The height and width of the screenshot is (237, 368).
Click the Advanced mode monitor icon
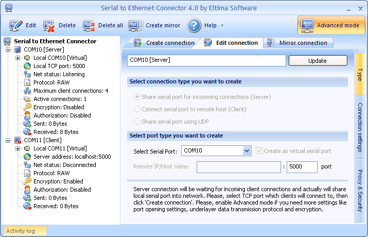(x=307, y=25)
